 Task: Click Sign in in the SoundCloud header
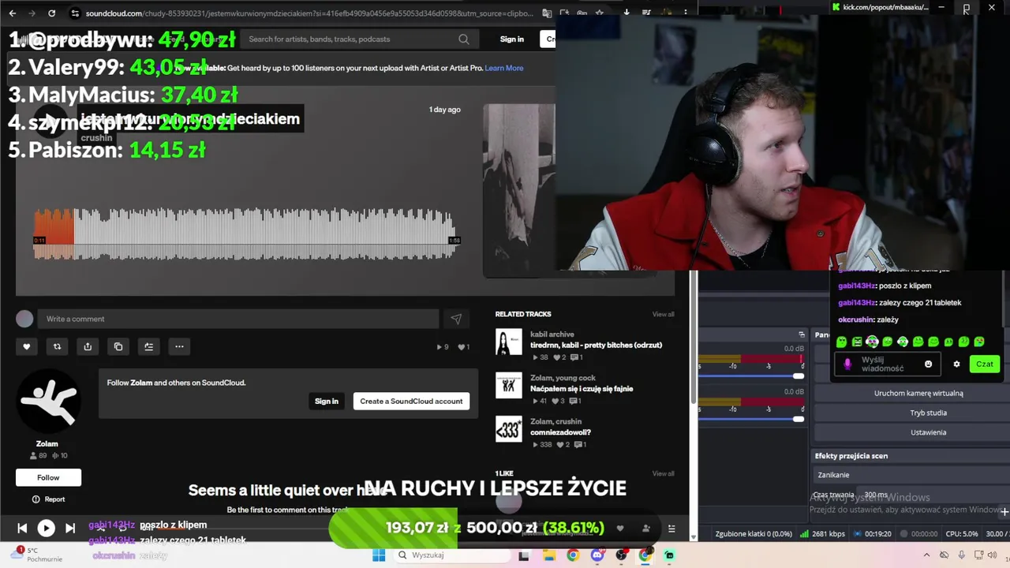(x=511, y=39)
